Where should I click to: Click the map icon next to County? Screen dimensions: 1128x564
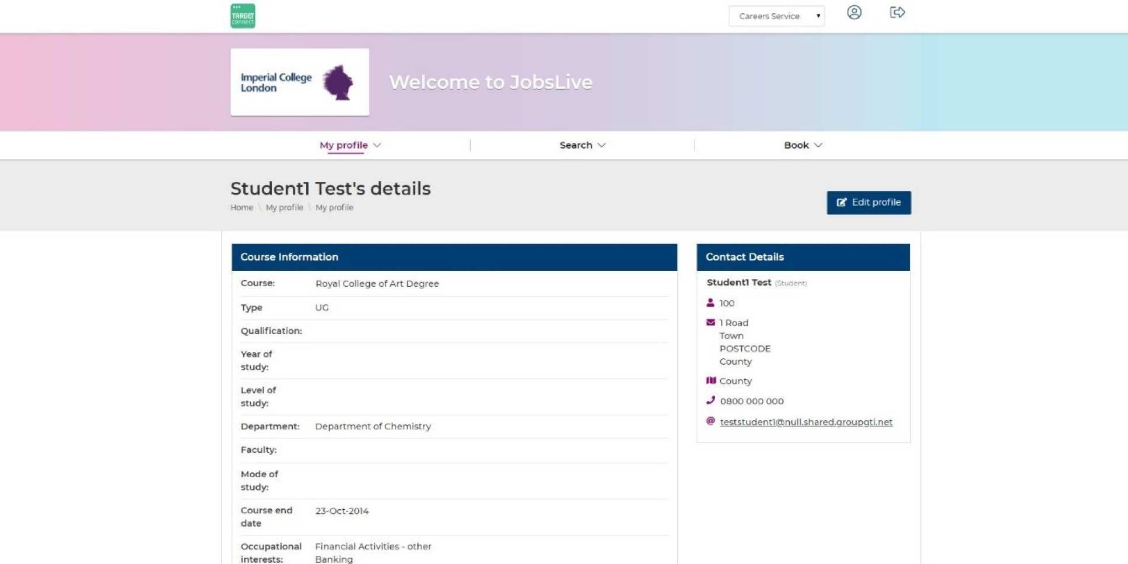[710, 380]
